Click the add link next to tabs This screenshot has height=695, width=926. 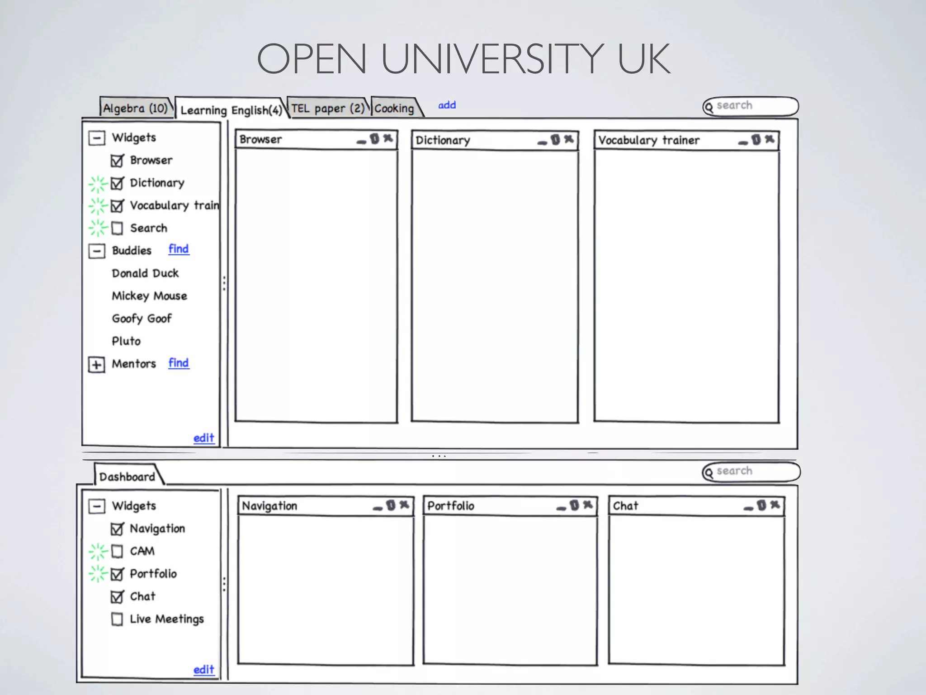447,105
